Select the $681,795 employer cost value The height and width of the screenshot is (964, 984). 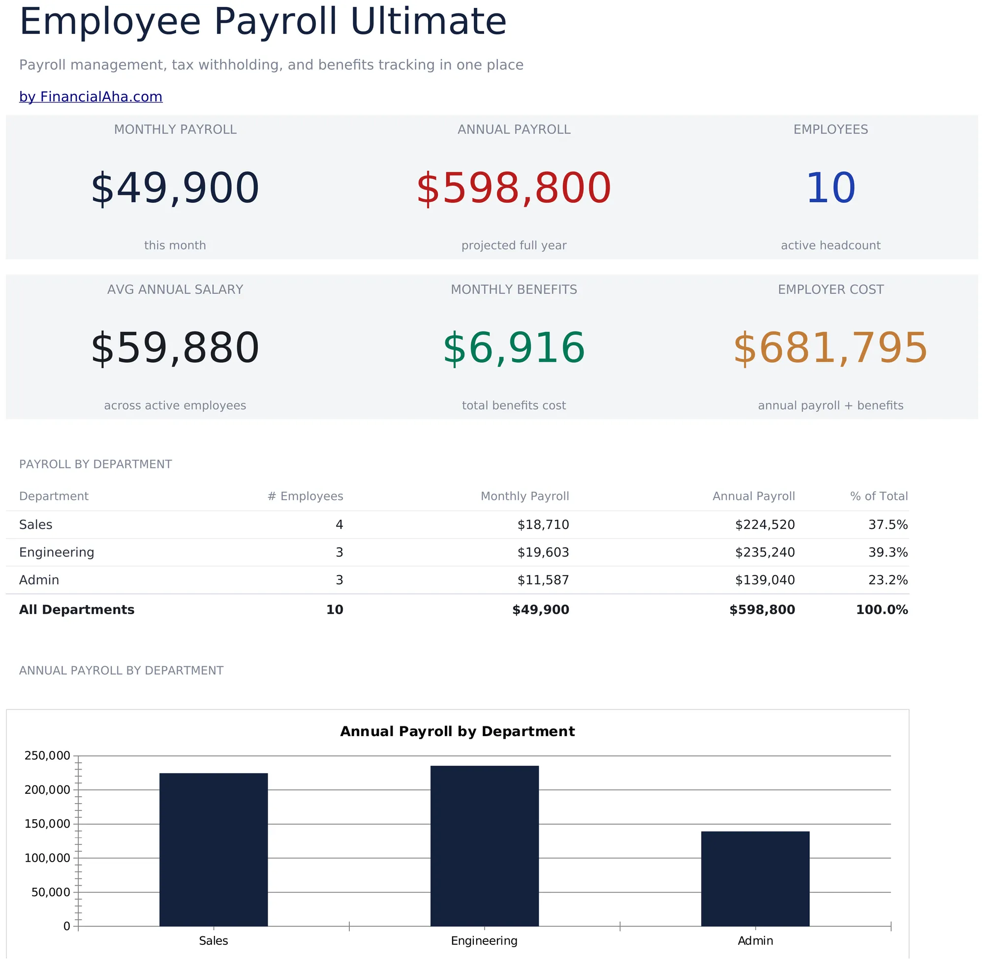pos(831,349)
